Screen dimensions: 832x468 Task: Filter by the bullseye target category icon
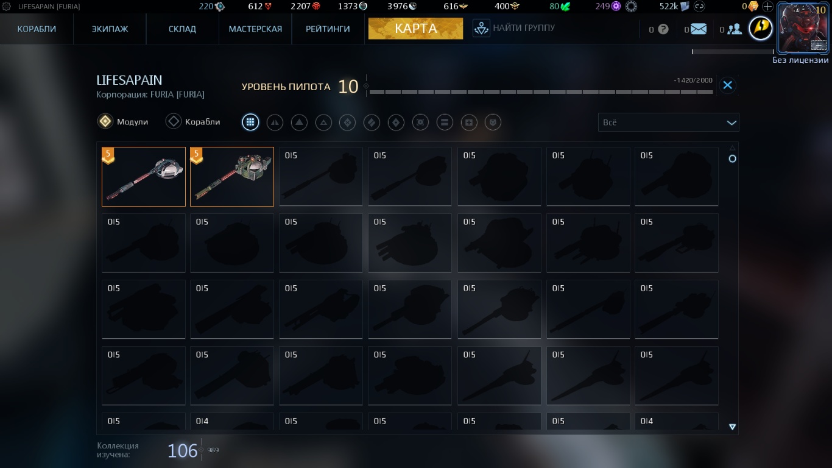pyautogui.click(x=420, y=122)
